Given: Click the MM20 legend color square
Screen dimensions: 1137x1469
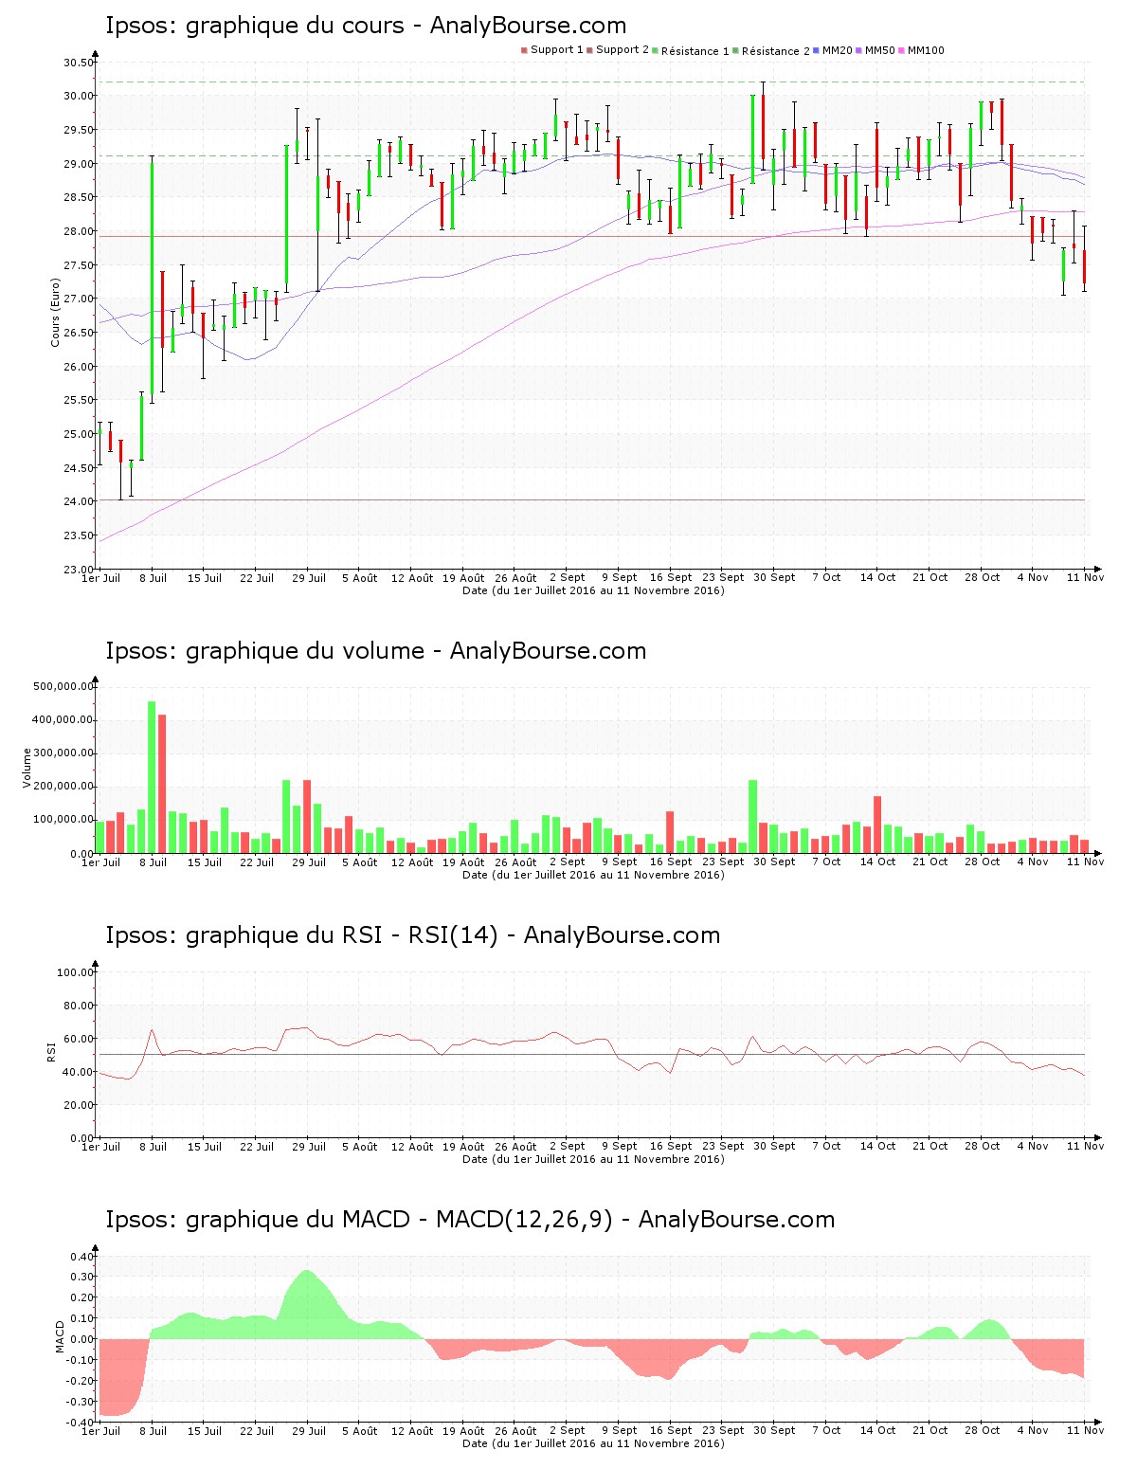Looking at the screenshot, I should (816, 50).
